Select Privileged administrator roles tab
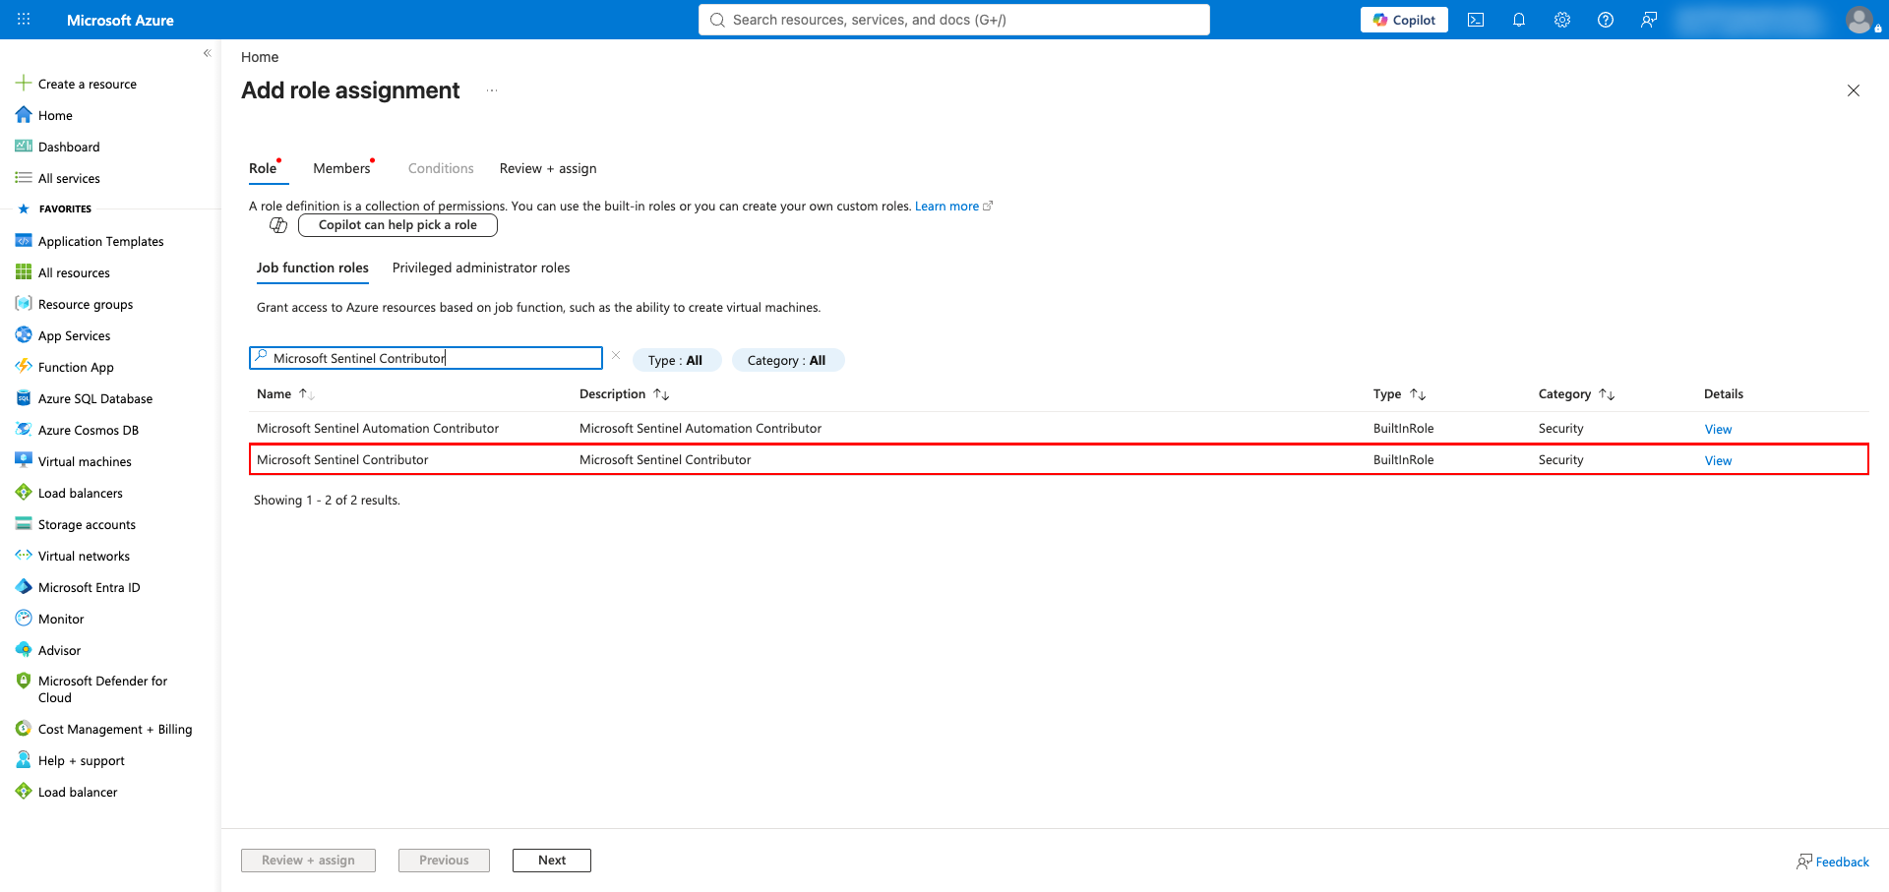 (x=481, y=268)
